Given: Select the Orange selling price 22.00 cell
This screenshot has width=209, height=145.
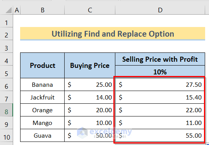Looking at the screenshot, I should pos(160,110).
